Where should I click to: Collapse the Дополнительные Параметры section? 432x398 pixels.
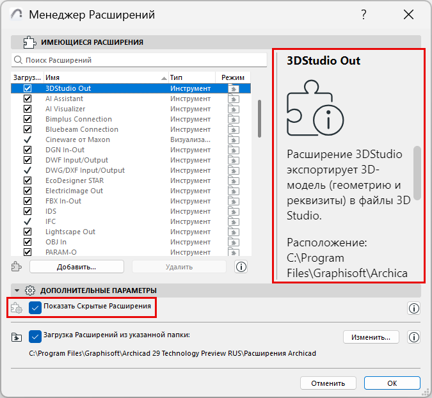[17, 291]
